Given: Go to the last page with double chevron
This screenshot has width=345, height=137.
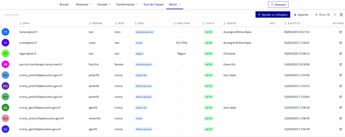Looking at the screenshot, I should [341, 15].
